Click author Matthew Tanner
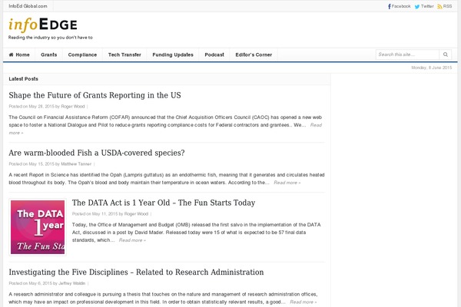This screenshot has height=307, width=461. [76, 164]
